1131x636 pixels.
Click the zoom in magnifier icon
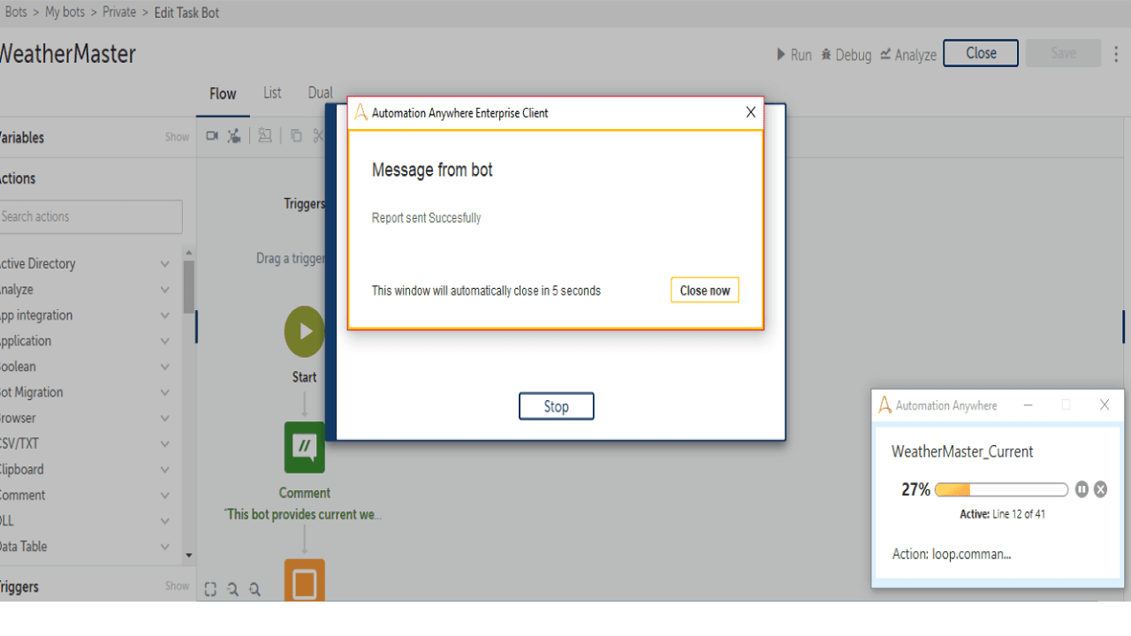click(x=254, y=589)
